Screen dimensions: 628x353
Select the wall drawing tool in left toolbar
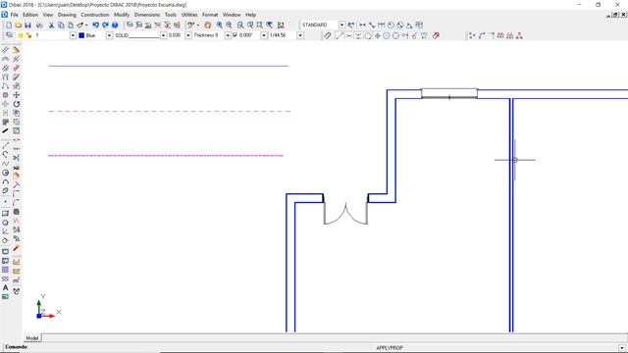click(x=5, y=50)
